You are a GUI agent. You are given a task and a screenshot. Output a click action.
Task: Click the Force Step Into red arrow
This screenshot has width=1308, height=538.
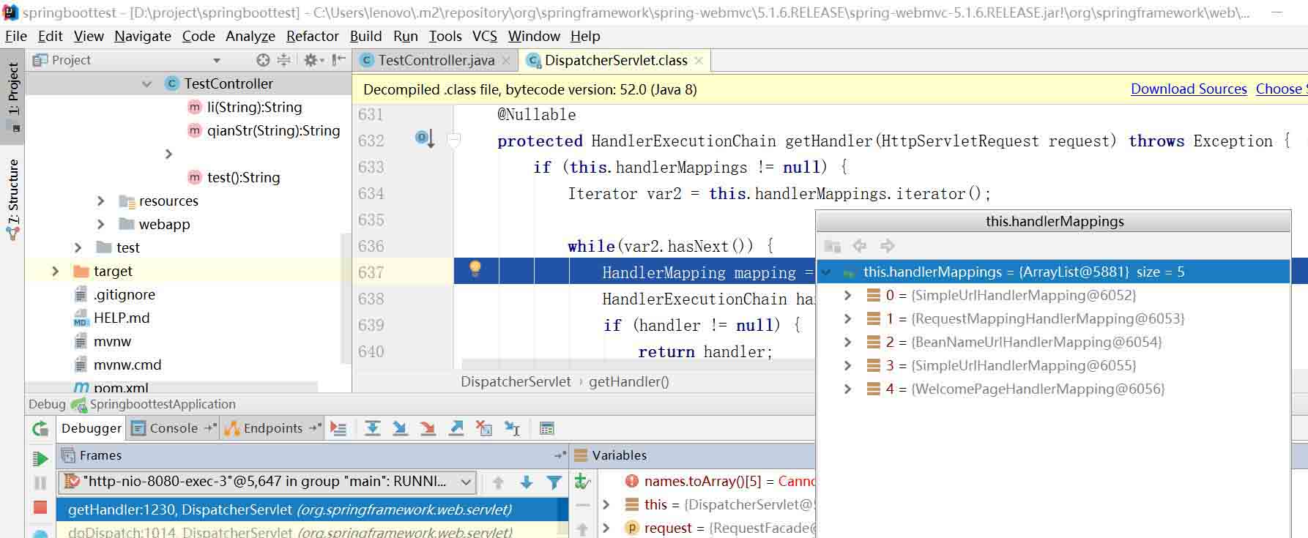tap(428, 429)
